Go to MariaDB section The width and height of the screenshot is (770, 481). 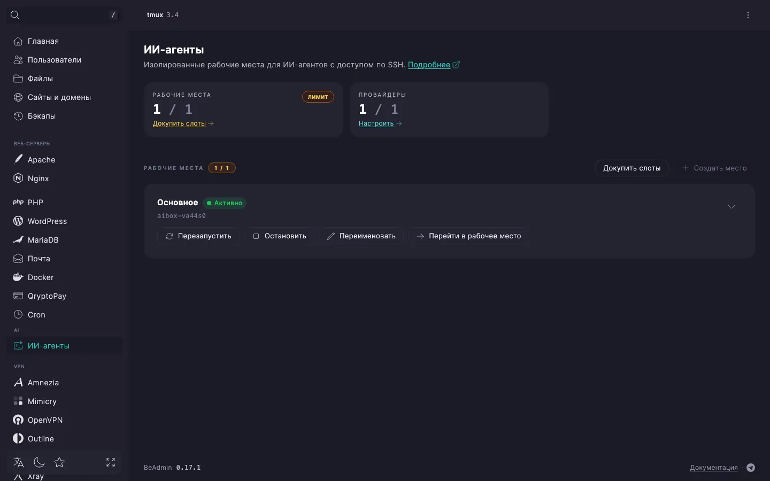point(64,240)
